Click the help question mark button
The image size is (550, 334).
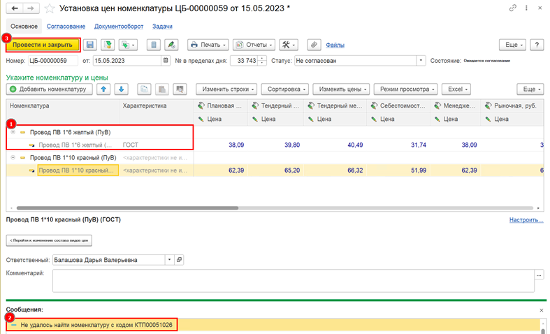pos(537,45)
